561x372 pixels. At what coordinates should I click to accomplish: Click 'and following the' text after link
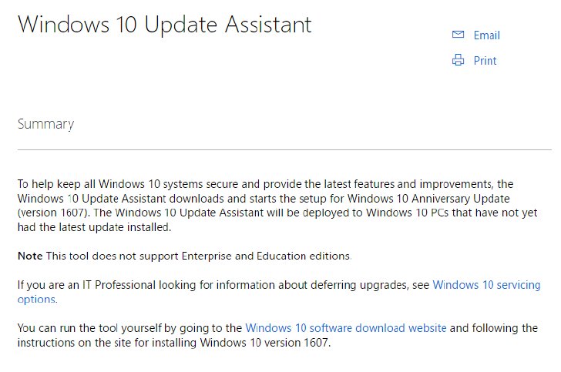(494, 328)
